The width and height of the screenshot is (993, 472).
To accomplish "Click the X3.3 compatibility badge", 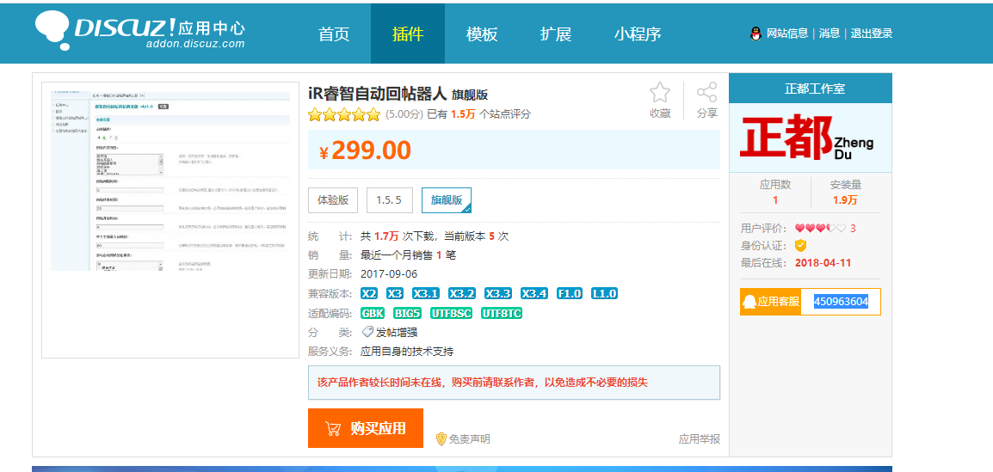I will pyautogui.click(x=497, y=293).
